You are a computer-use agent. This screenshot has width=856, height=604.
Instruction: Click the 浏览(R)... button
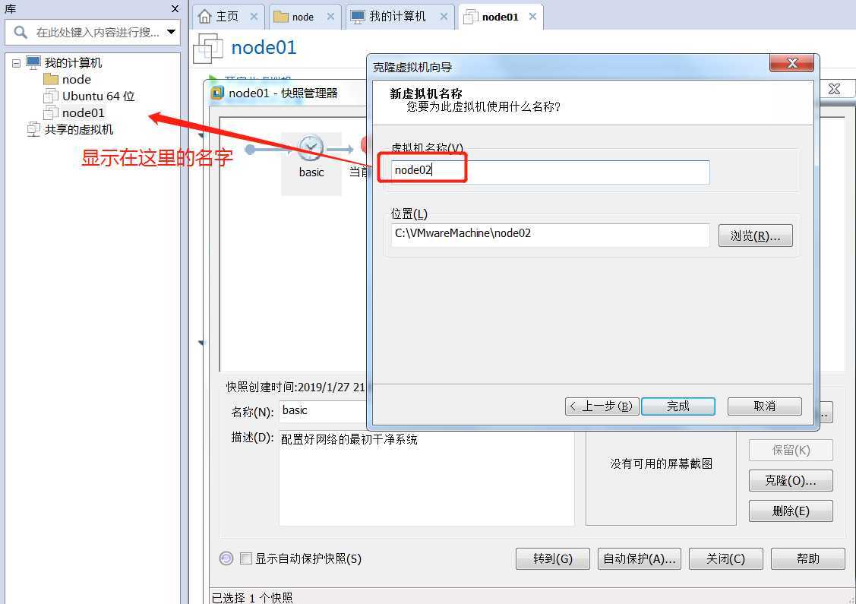[755, 236]
